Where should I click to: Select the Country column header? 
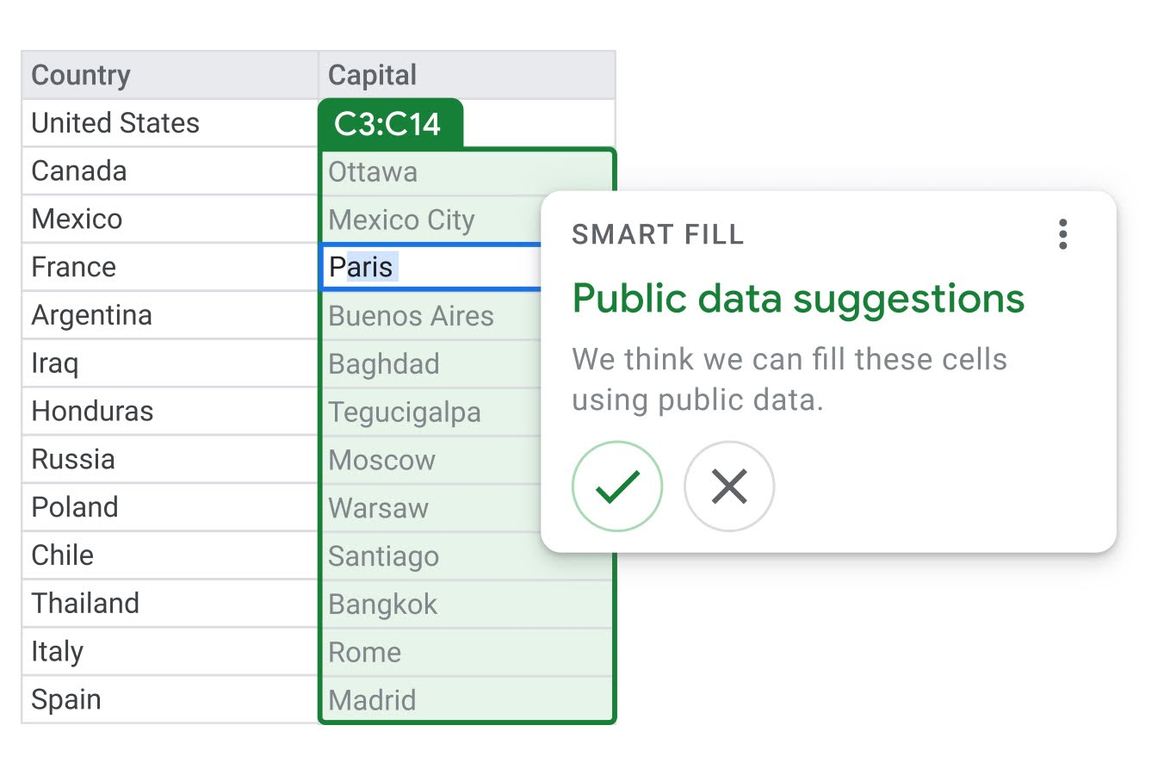click(x=80, y=75)
